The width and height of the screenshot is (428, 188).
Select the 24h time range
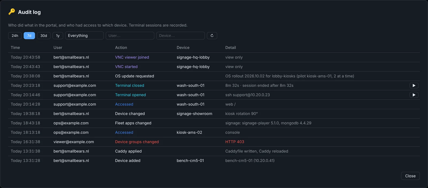point(15,36)
